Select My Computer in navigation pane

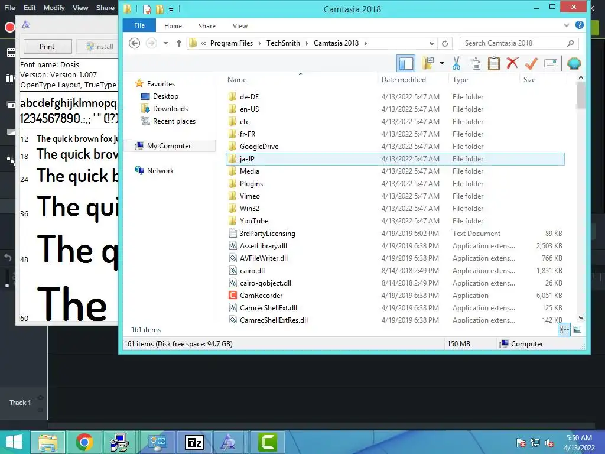tap(169, 146)
